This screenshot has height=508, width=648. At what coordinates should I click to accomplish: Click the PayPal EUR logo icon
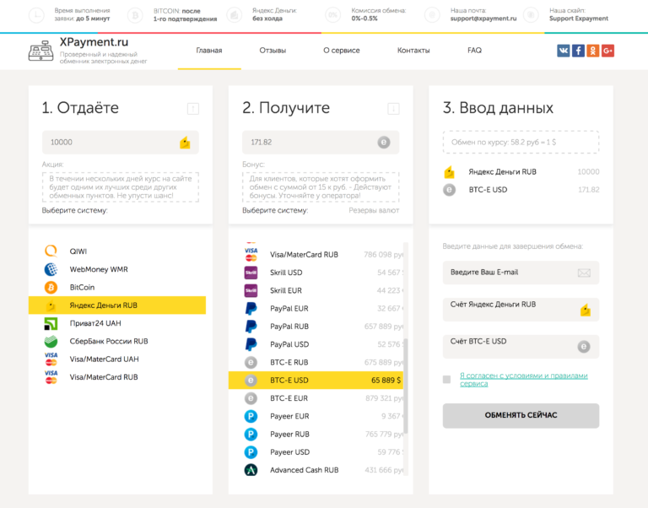[x=251, y=308]
